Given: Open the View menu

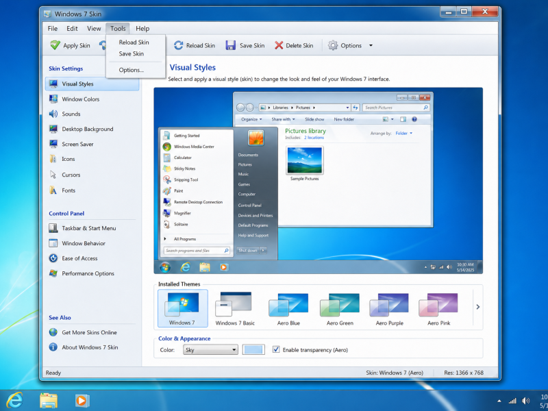Looking at the screenshot, I should pos(94,29).
